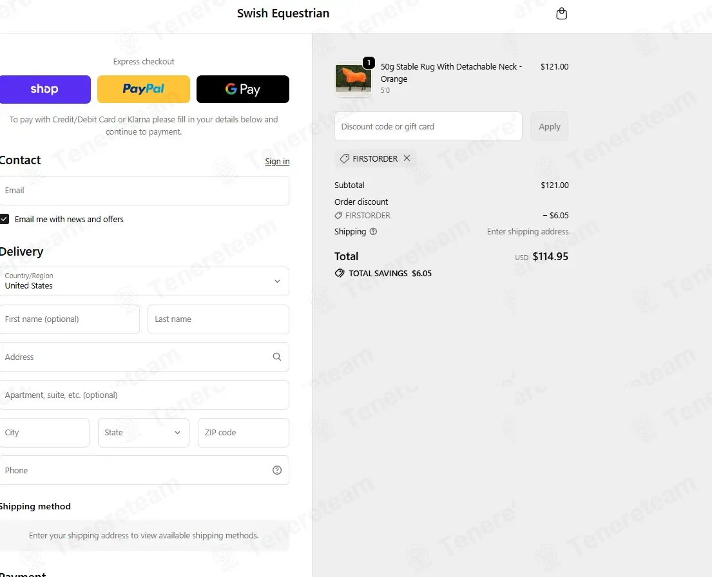The width and height of the screenshot is (712, 577).
Task: Click the total amount $114.95
Action: pyautogui.click(x=550, y=256)
